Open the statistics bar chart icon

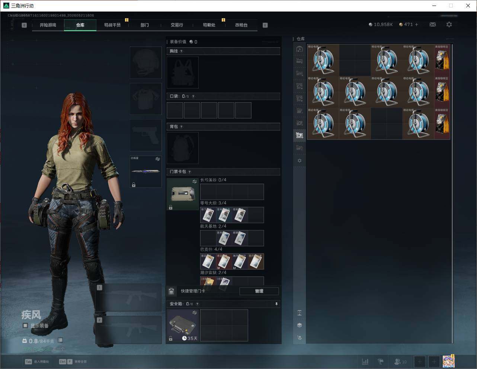(365, 362)
